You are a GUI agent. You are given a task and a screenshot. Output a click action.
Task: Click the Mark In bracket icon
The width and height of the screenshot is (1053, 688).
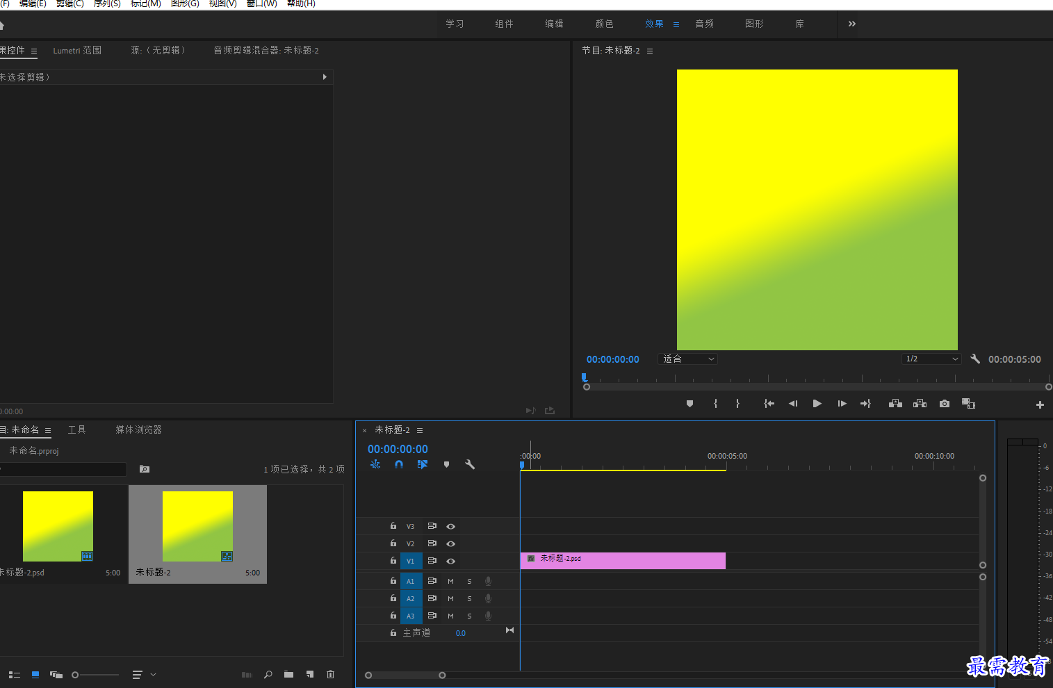715,404
